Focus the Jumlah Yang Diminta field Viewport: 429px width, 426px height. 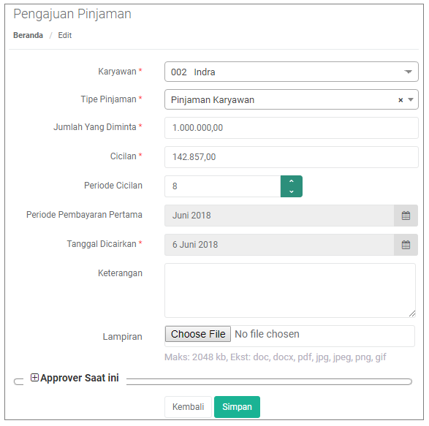pos(292,128)
